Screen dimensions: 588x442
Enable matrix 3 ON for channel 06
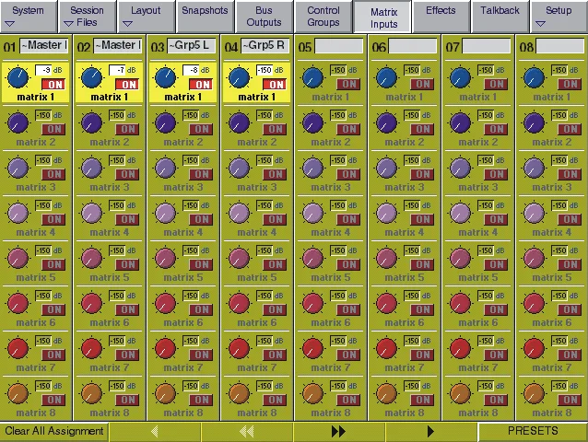[422, 174]
